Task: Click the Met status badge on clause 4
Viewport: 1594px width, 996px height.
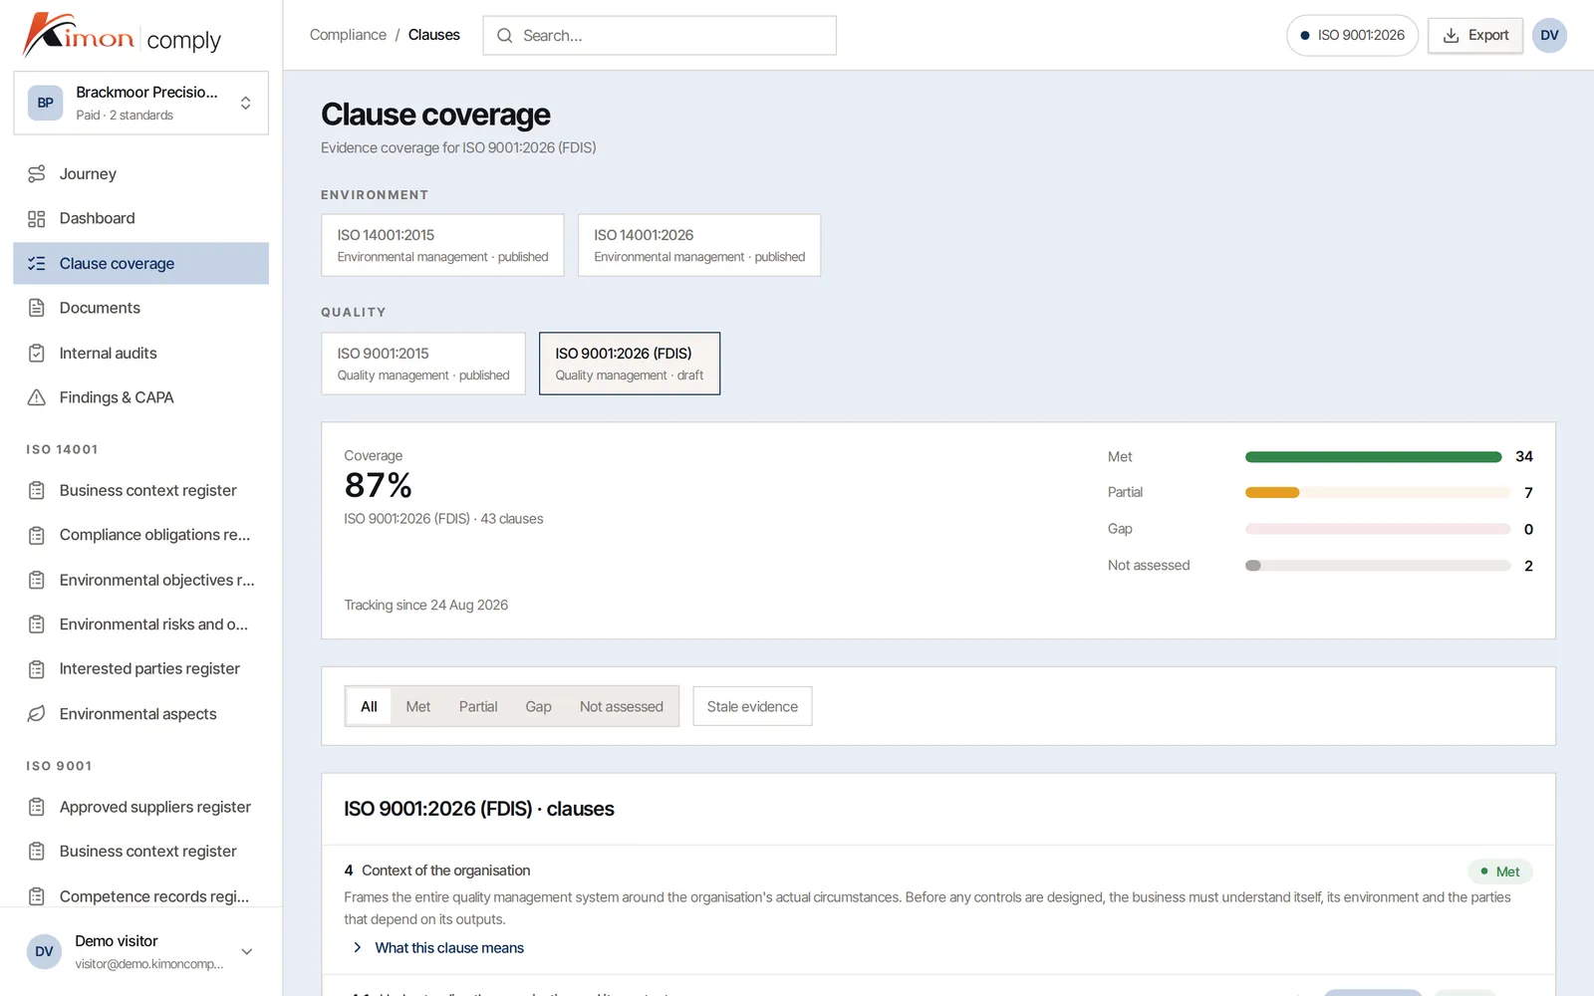Action: tap(1499, 871)
